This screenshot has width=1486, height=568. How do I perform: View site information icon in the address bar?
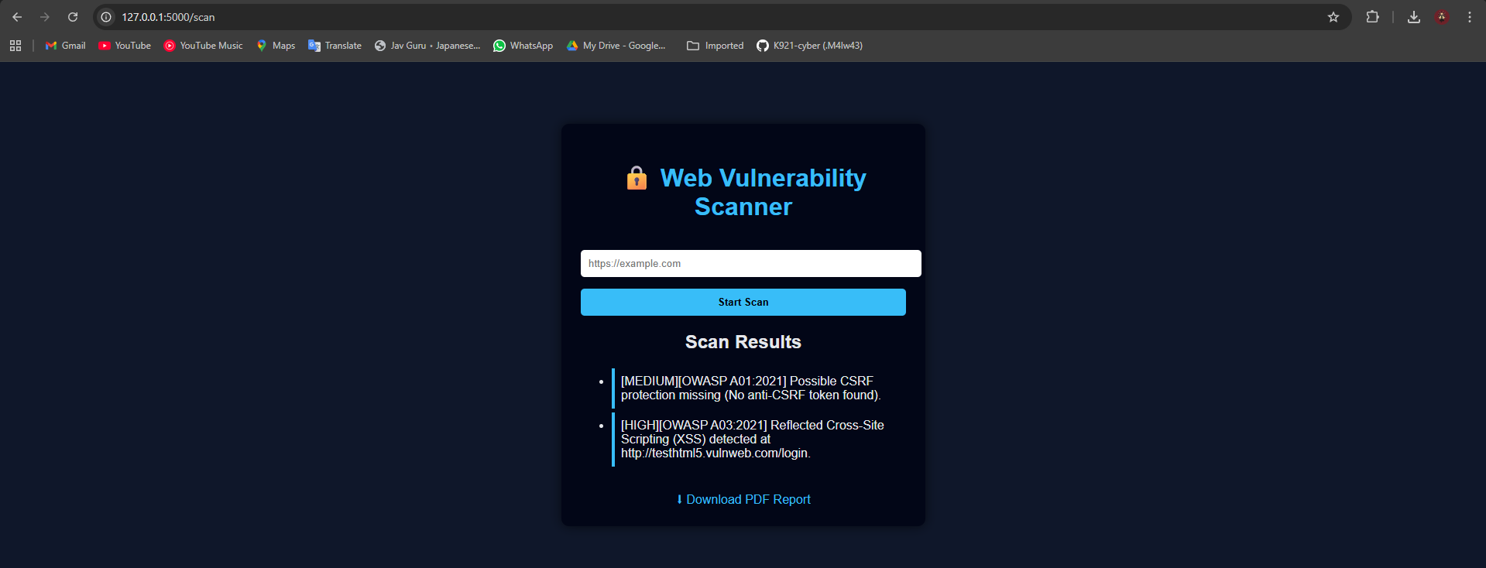coord(107,17)
